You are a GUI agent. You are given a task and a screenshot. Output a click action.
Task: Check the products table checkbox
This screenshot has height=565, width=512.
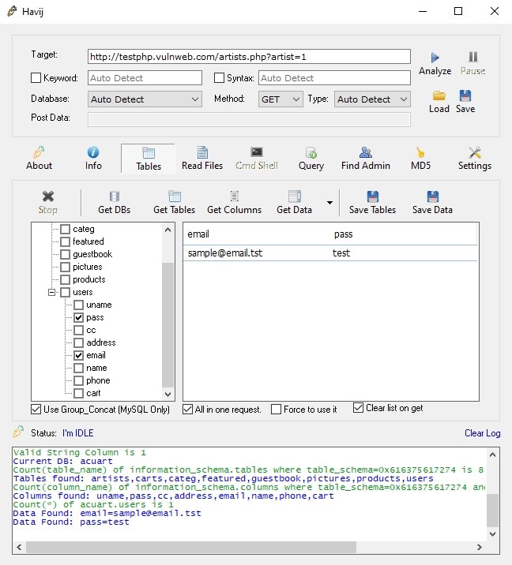tap(65, 279)
